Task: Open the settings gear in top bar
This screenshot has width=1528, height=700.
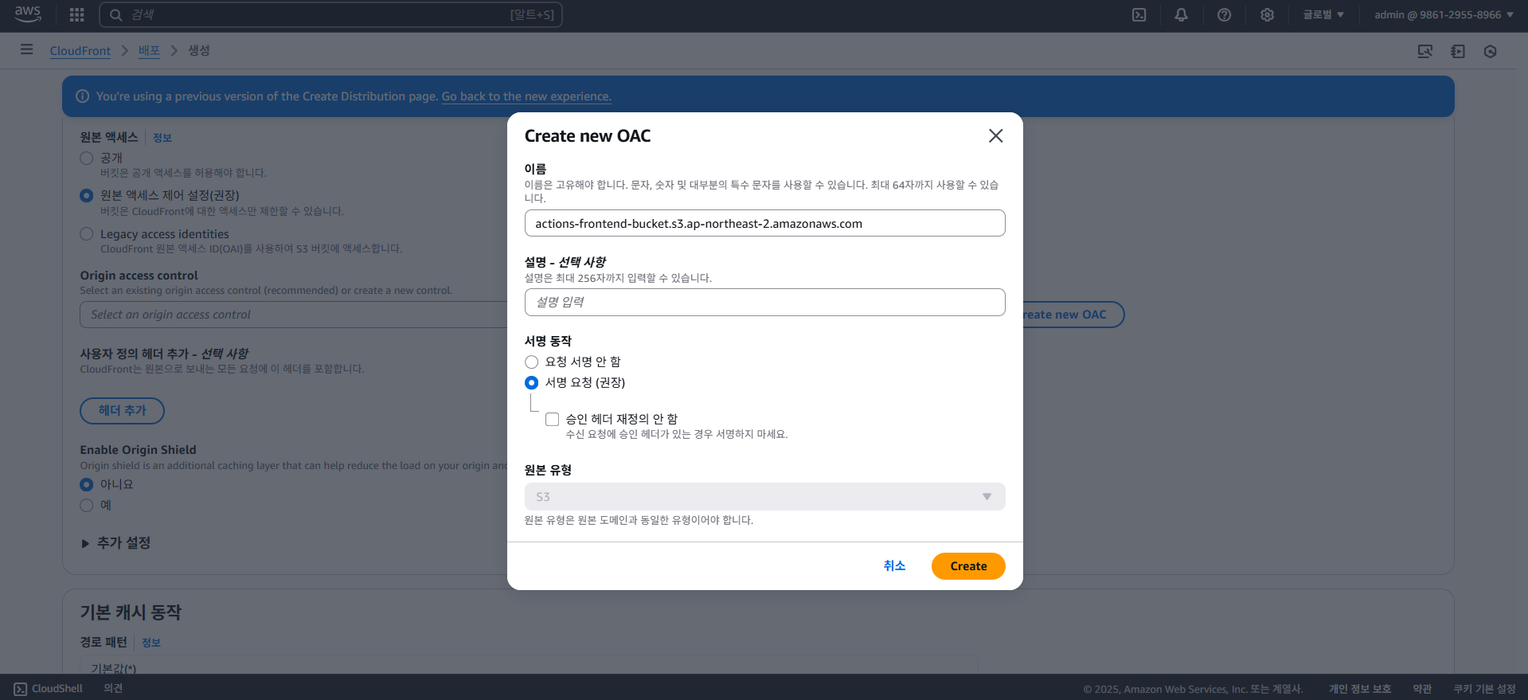Action: pos(1268,14)
